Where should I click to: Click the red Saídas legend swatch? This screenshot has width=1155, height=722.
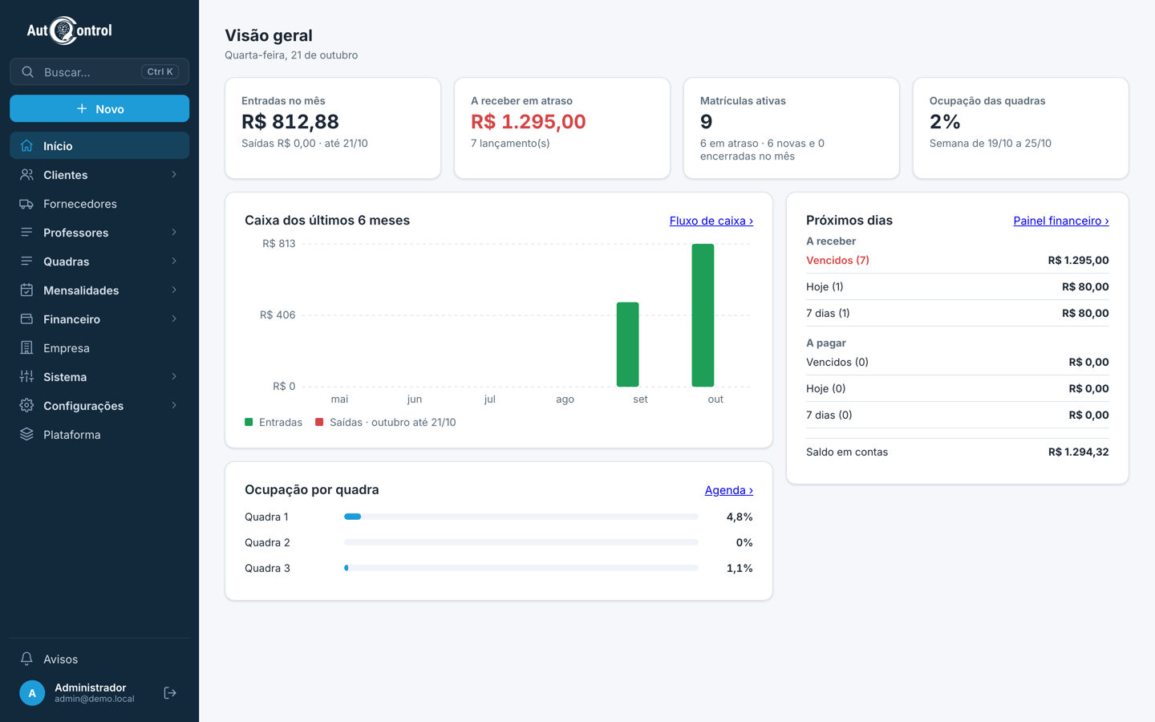coord(319,422)
